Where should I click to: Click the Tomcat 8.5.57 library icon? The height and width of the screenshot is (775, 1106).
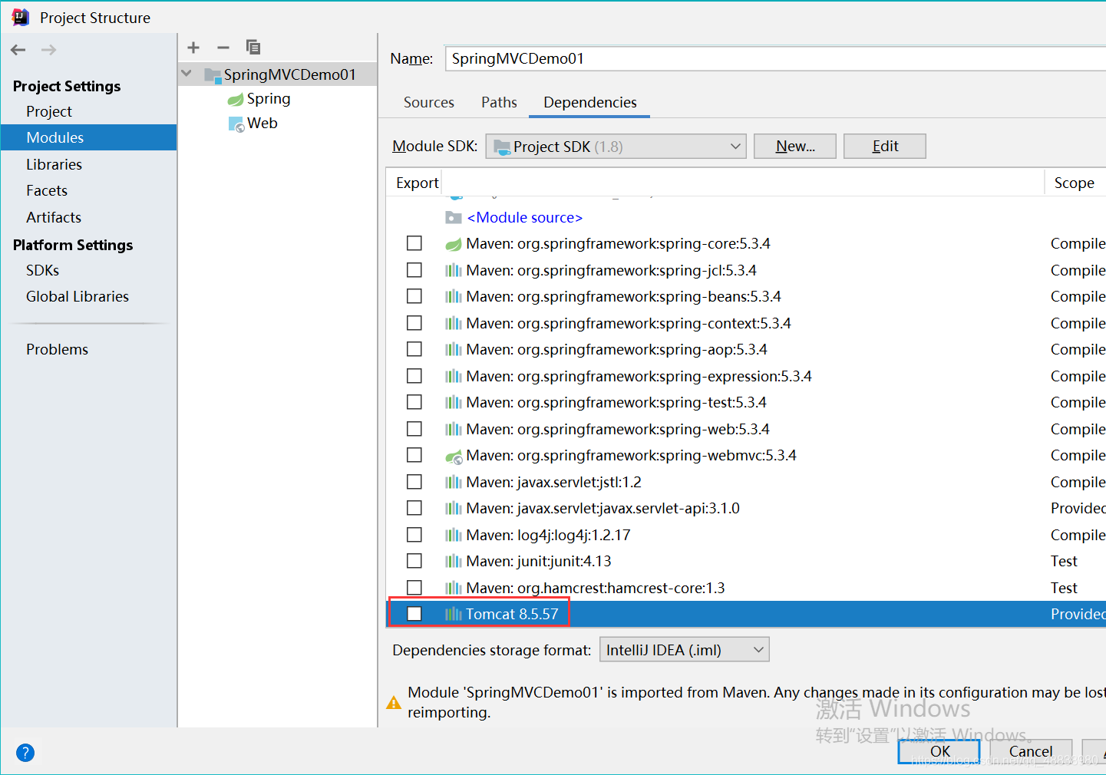point(454,614)
